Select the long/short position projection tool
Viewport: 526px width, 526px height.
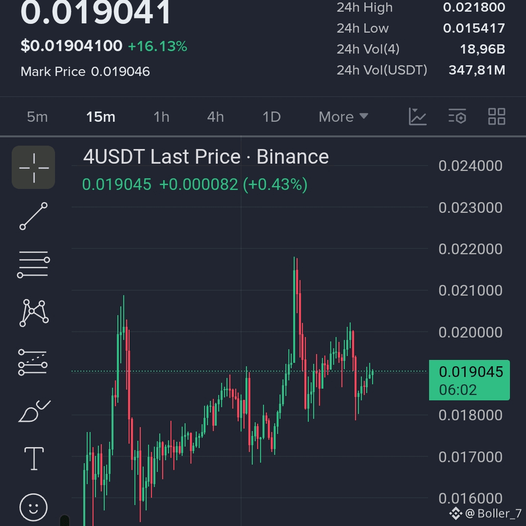pos(33,362)
